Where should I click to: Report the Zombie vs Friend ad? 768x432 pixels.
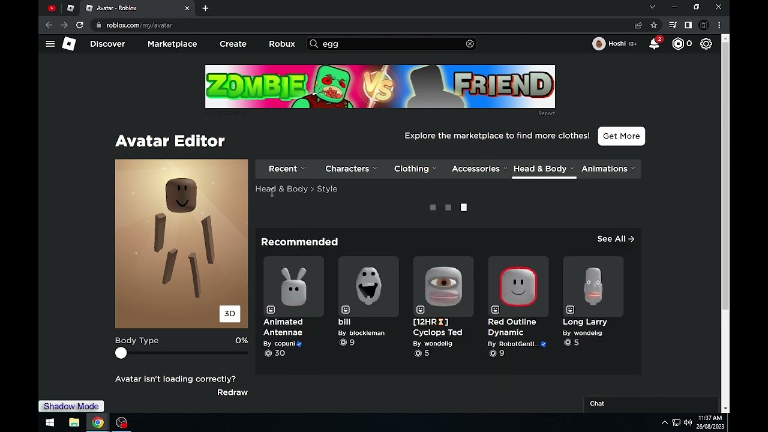[x=547, y=113]
